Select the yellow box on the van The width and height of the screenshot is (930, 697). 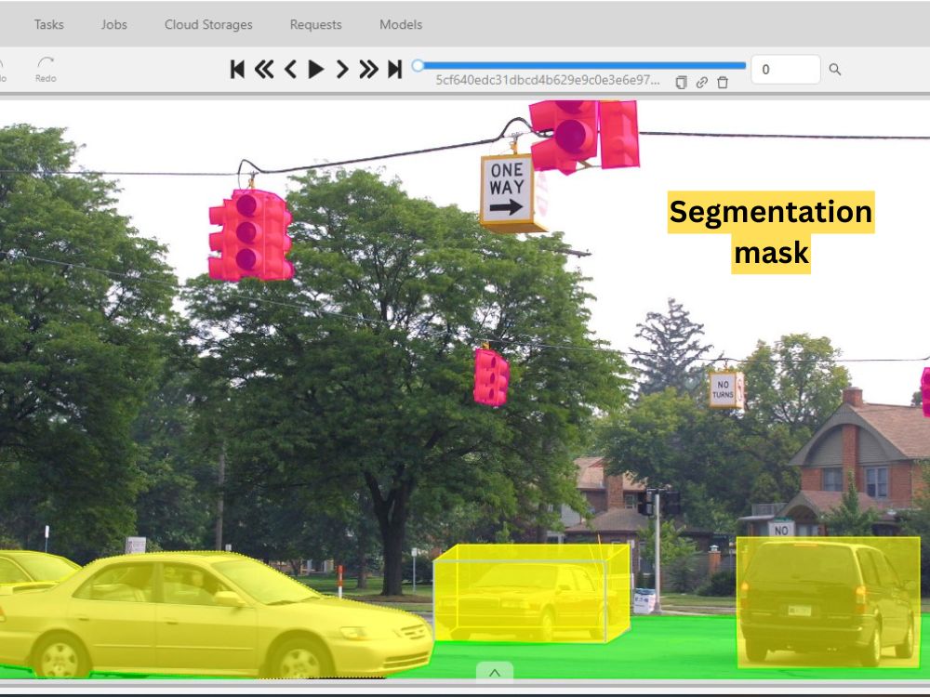[828, 601]
